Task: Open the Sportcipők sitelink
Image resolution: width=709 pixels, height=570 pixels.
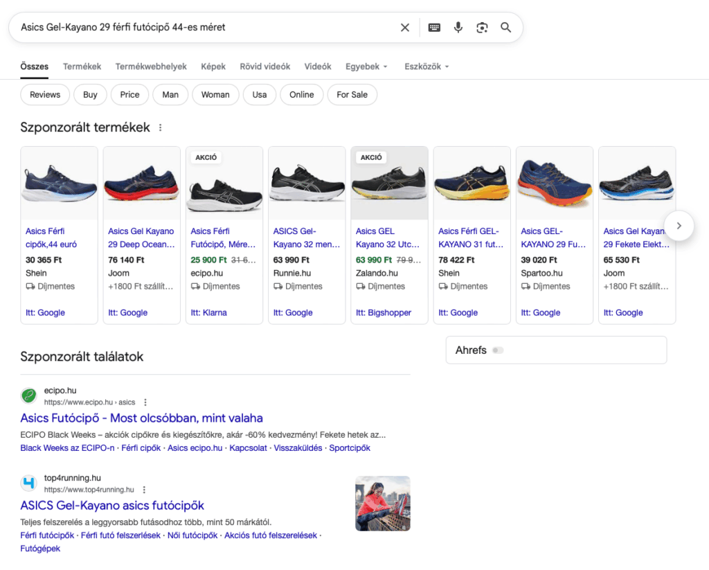Action: (350, 448)
